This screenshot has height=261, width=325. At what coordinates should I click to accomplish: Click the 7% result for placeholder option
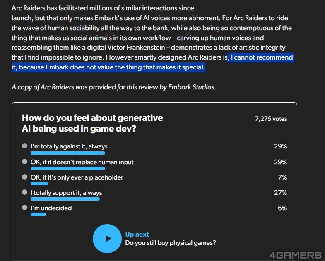click(282, 177)
